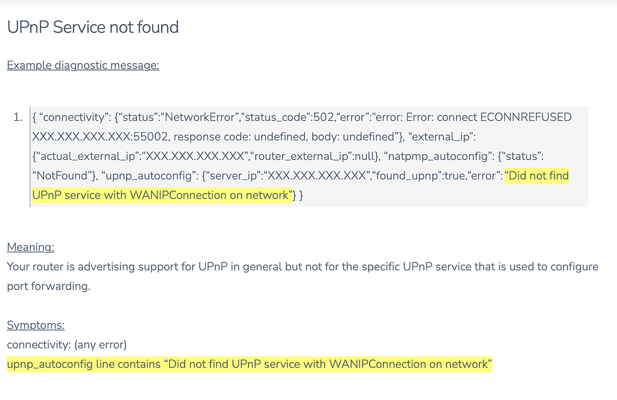Click highlighted "Did not find" ending the code line
The height and width of the screenshot is (400, 617).
[537, 176]
